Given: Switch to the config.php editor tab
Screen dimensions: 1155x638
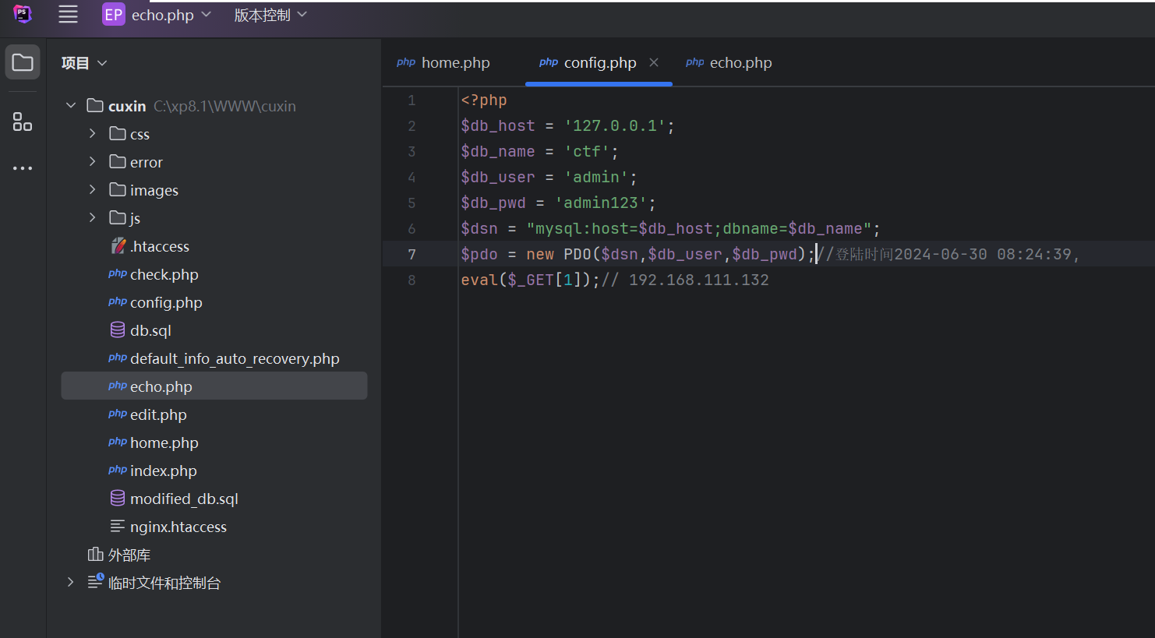Looking at the screenshot, I should tap(600, 63).
